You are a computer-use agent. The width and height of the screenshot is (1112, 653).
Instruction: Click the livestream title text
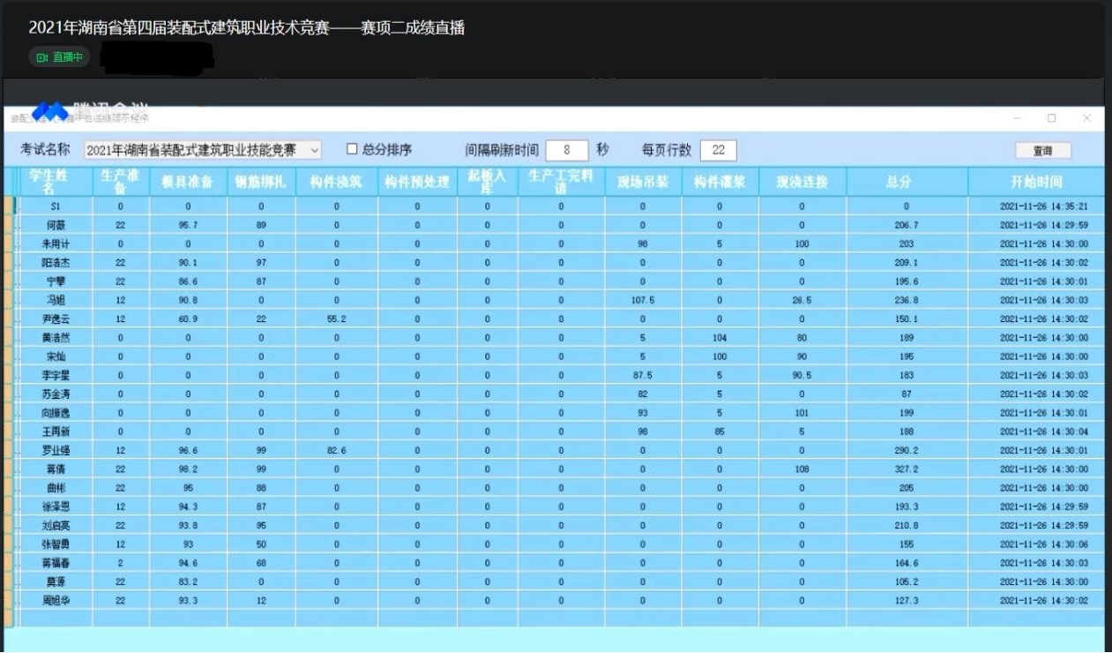[x=247, y=28]
